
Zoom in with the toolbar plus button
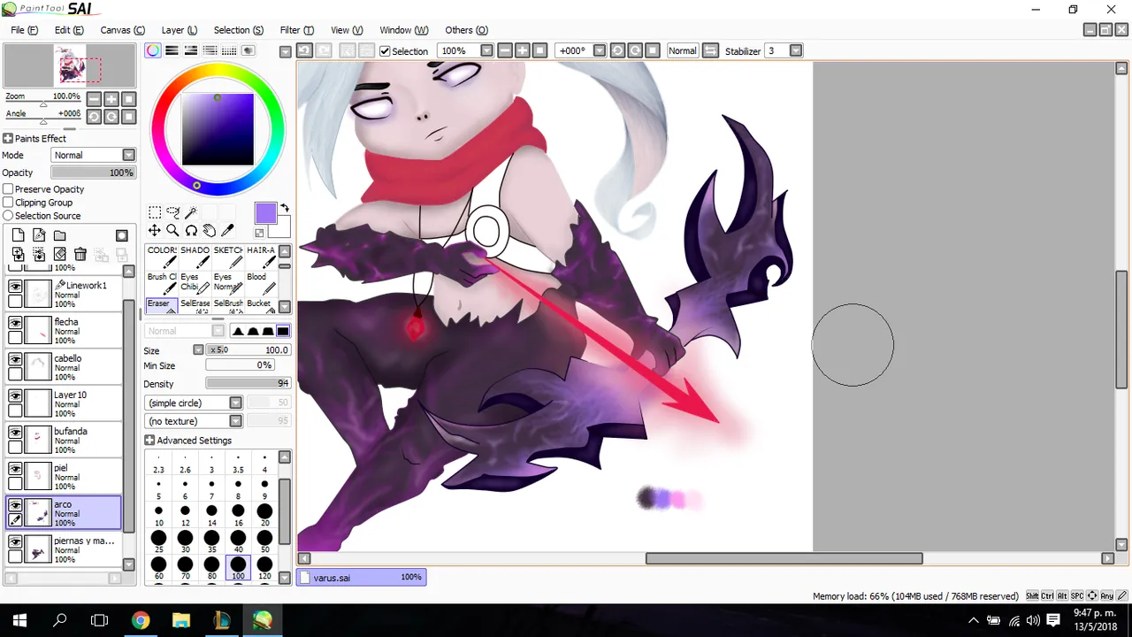click(x=522, y=50)
